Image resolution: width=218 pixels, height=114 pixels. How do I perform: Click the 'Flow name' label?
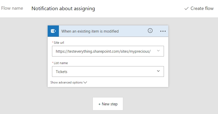click(x=12, y=8)
